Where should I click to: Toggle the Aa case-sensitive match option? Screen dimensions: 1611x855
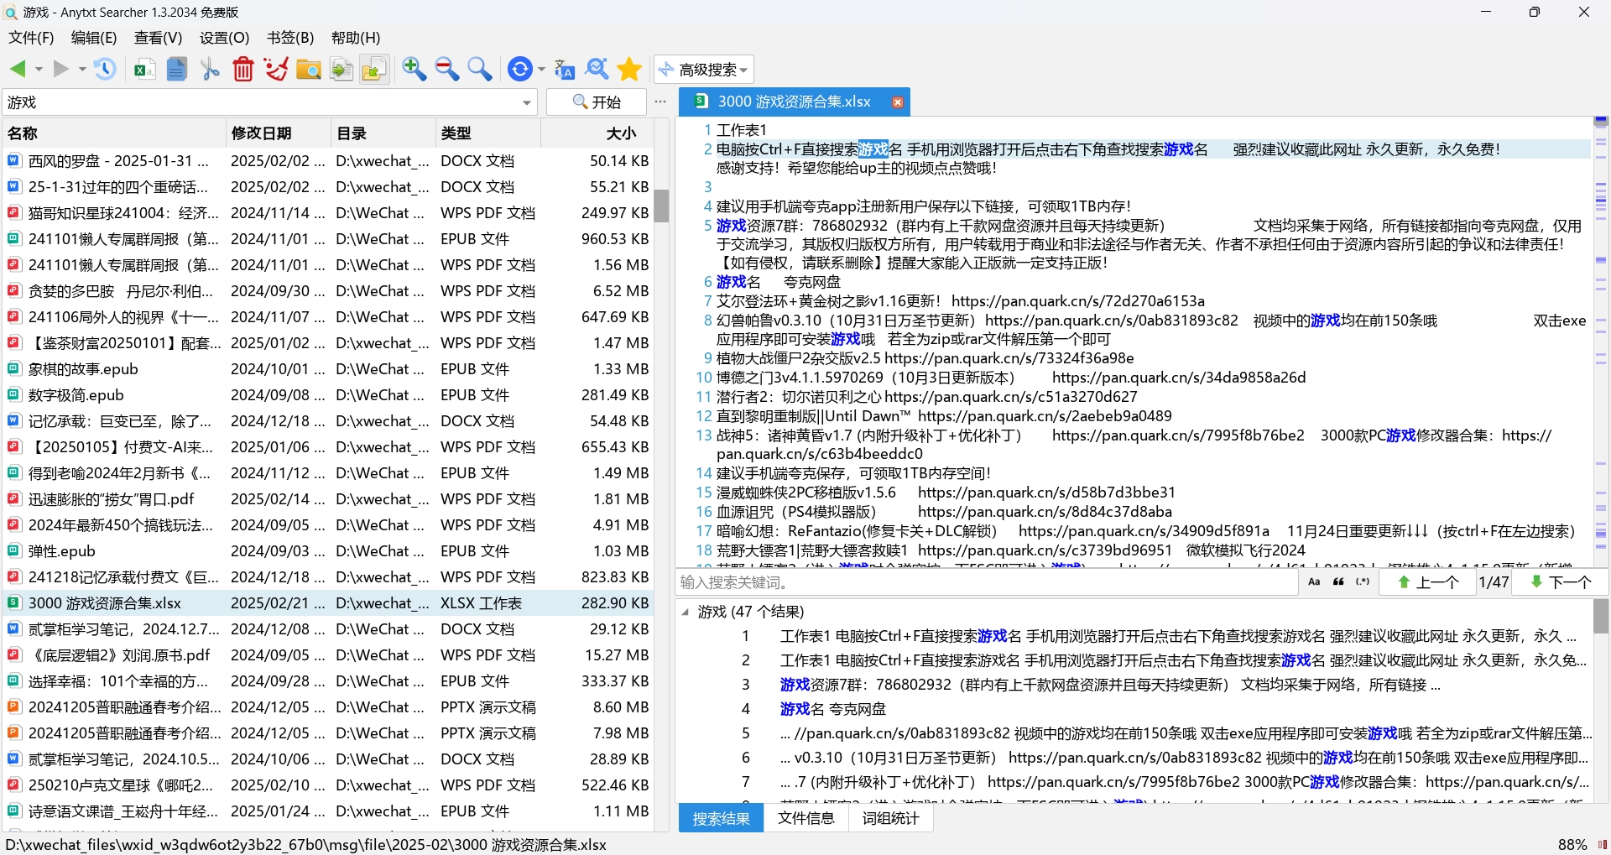(x=1315, y=581)
